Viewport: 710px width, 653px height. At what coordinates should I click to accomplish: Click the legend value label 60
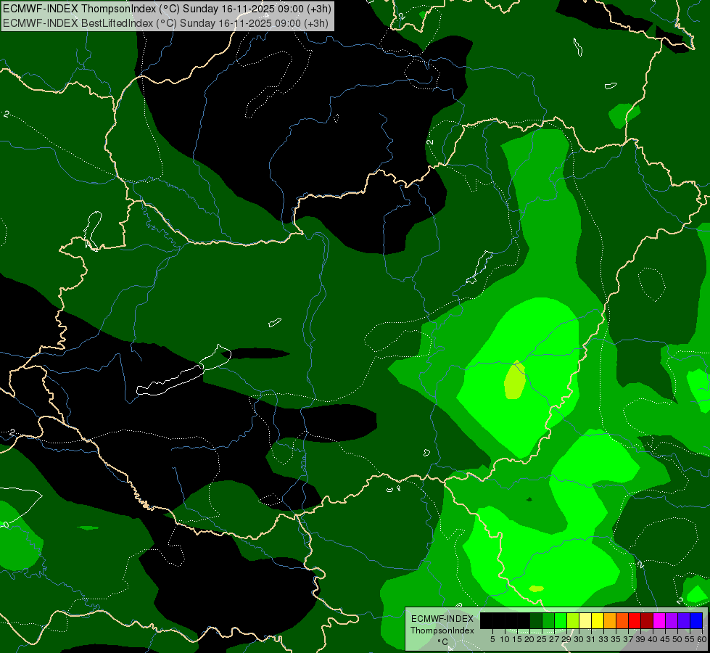[x=702, y=639]
